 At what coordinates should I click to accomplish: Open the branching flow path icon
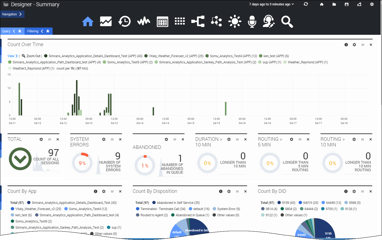198,21
